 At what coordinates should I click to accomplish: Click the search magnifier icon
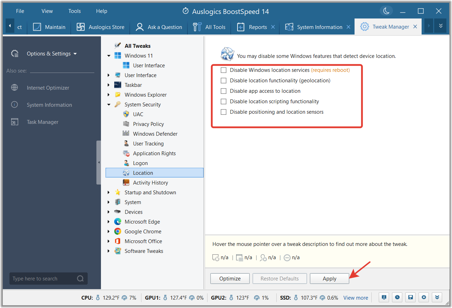[x=80, y=278]
